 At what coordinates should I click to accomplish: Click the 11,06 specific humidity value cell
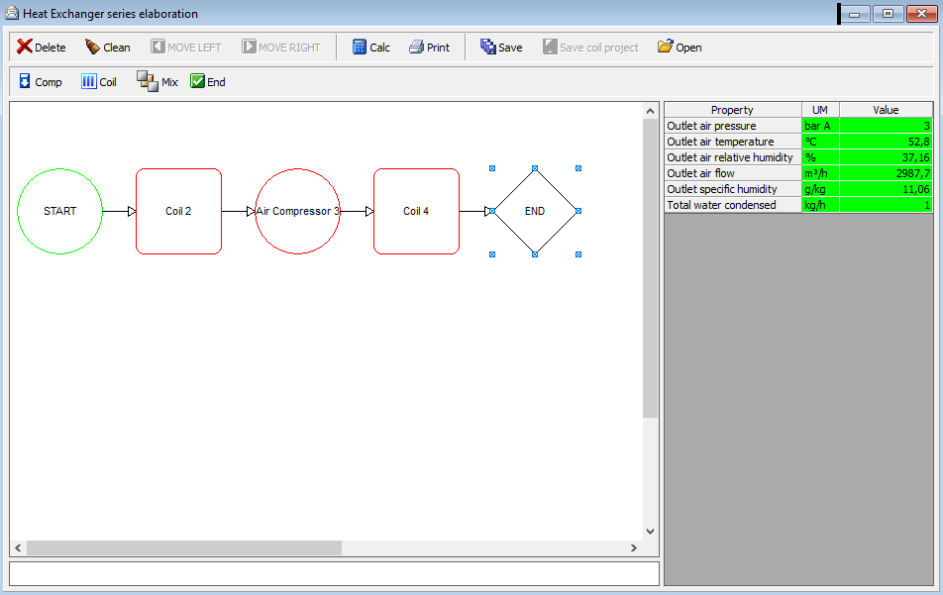[x=886, y=189]
